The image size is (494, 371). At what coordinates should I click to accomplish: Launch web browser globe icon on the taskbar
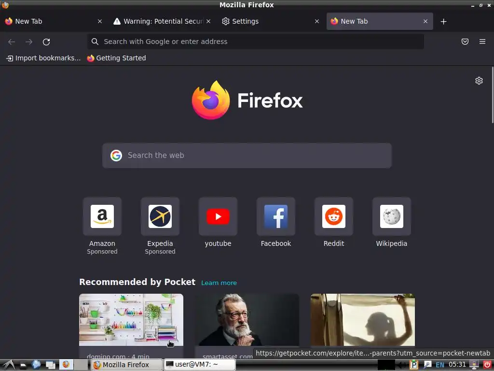point(36,365)
